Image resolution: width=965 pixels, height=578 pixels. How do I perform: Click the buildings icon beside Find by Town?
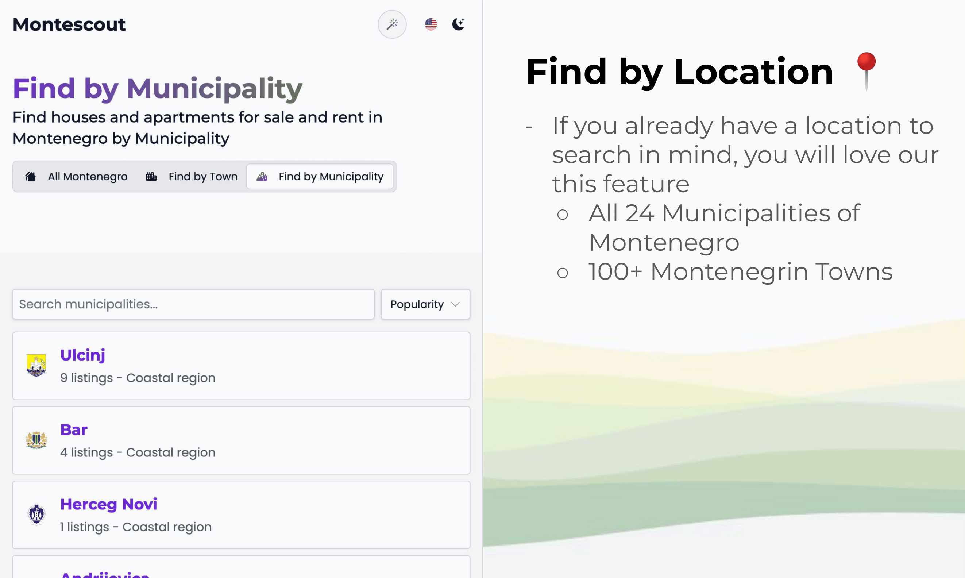tap(151, 177)
